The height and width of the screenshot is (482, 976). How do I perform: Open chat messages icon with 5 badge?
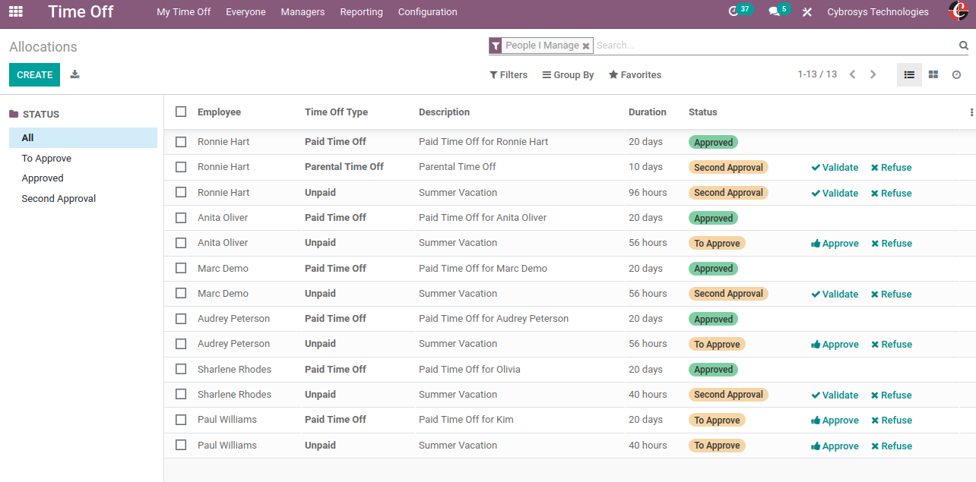(774, 12)
